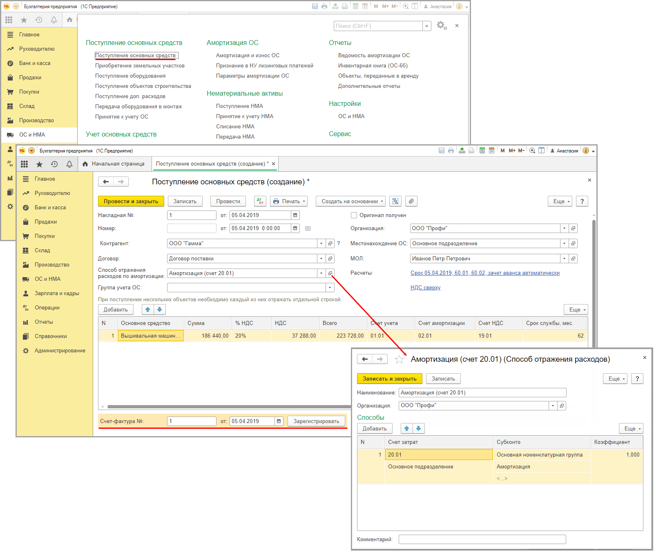Open Еще menu in Способы table

(631, 428)
